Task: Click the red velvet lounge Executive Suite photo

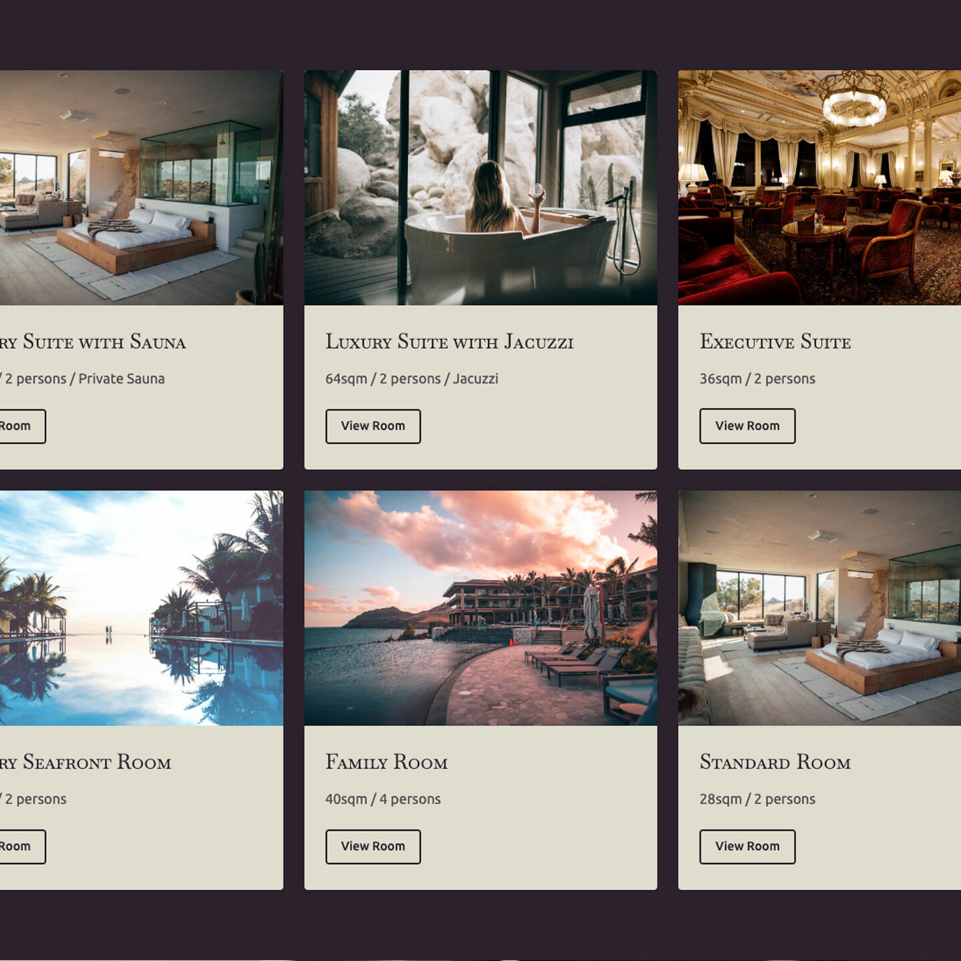Action: pyautogui.click(x=820, y=188)
